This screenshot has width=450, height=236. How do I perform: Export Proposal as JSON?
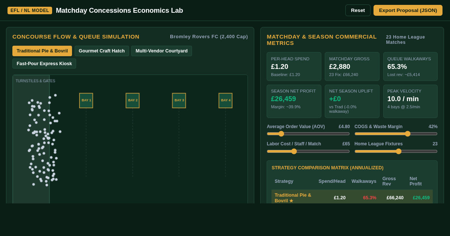408,10
